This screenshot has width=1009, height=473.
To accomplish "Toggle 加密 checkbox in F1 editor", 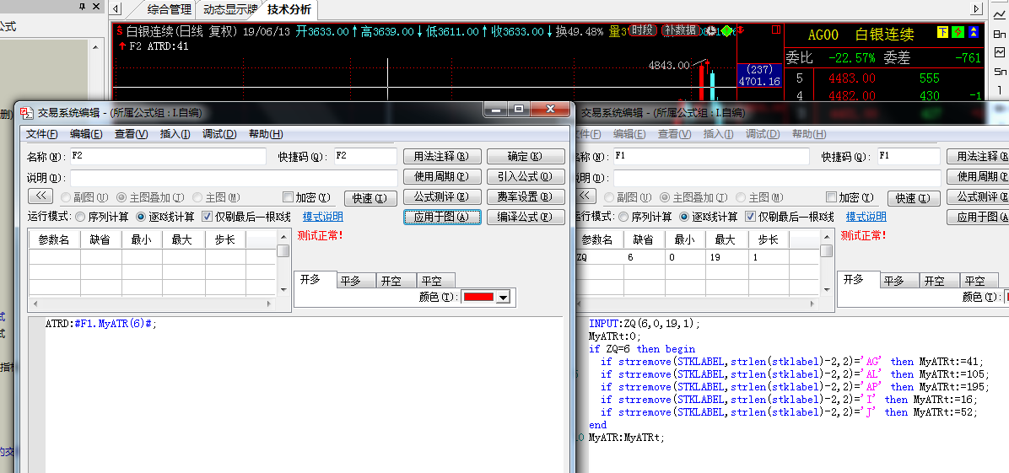I will (x=831, y=197).
